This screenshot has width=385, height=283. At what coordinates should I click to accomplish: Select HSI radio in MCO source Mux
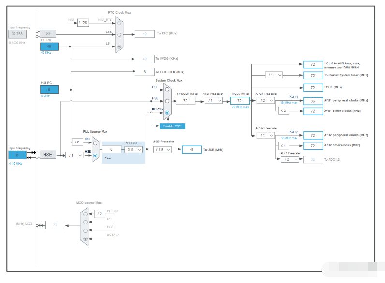click(85, 222)
